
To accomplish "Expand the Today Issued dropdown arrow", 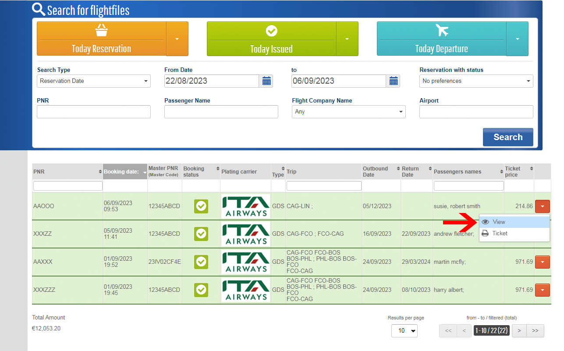I will (347, 39).
